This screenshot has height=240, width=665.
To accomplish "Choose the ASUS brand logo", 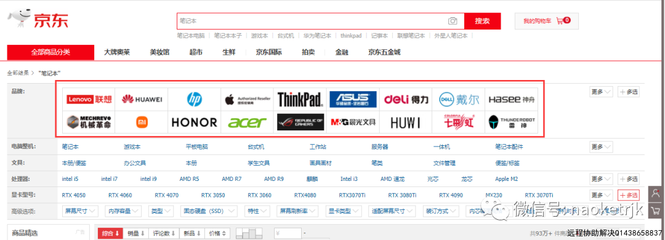I will point(352,100).
